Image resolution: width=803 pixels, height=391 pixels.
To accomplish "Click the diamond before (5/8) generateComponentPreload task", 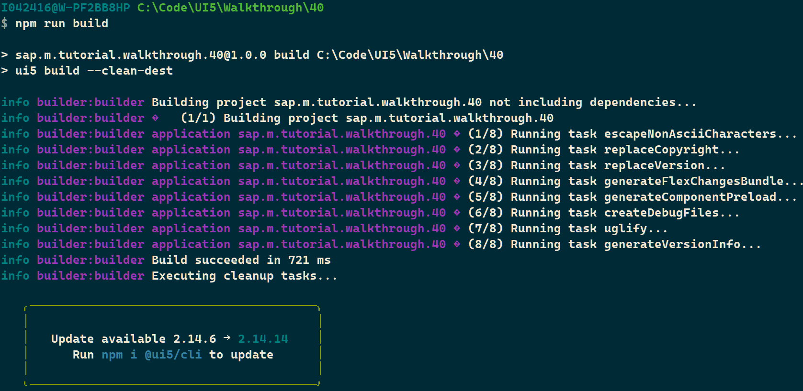I will (457, 196).
